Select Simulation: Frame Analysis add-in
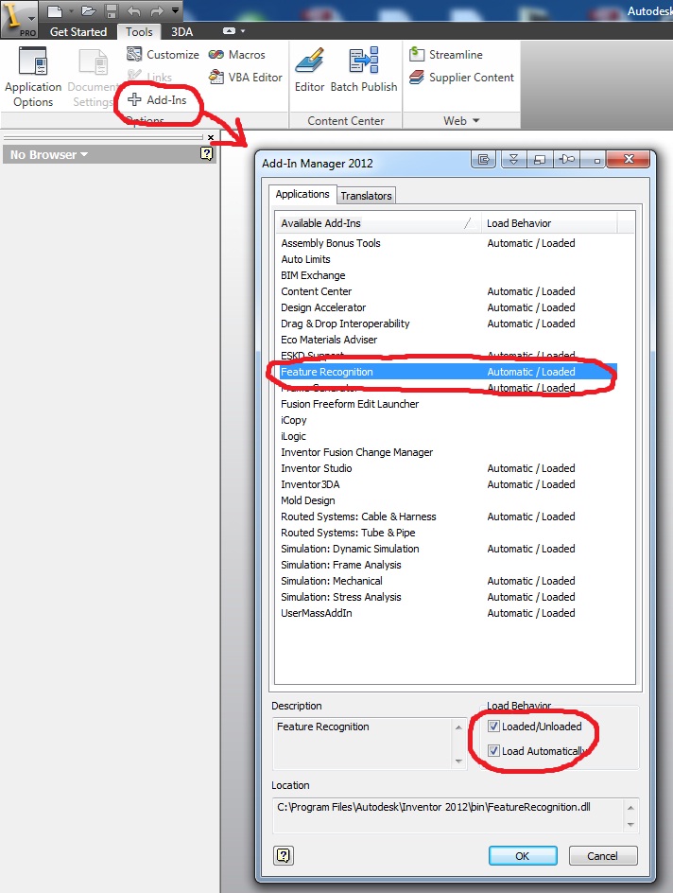673x893 pixels. point(448,565)
